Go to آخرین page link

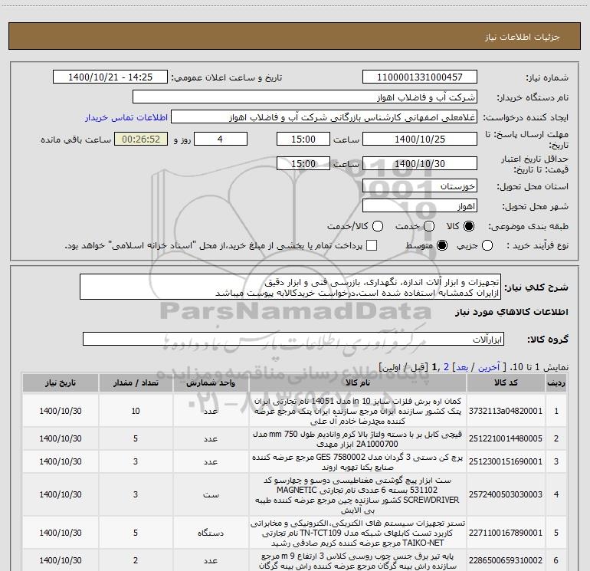click(488, 367)
